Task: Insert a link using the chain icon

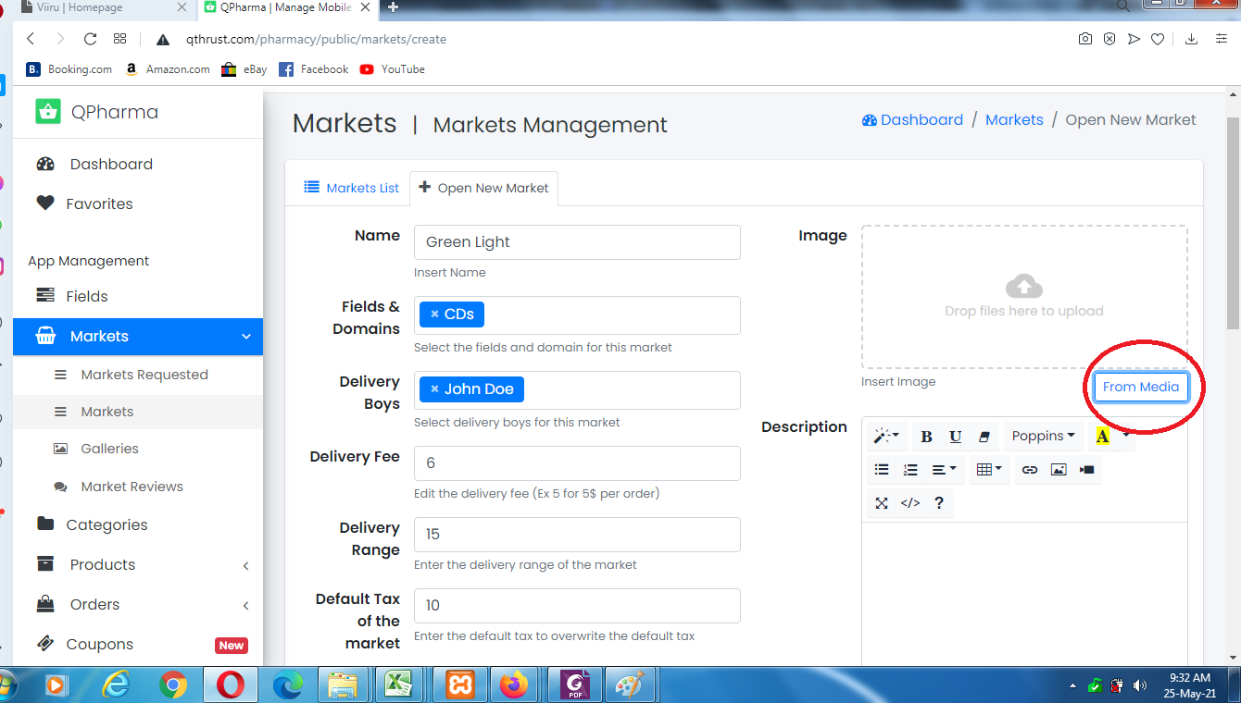Action: pos(1029,470)
